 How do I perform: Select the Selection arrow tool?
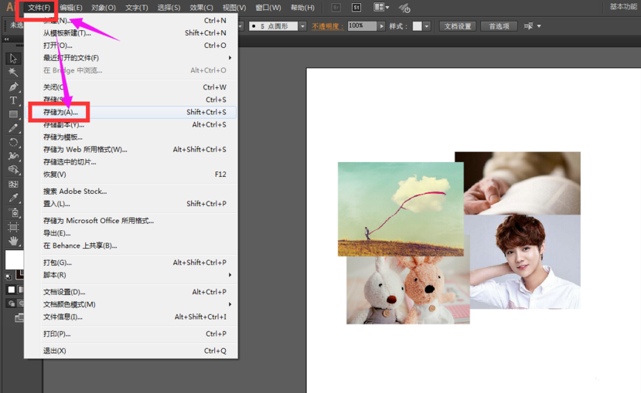pyautogui.click(x=13, y=59)
